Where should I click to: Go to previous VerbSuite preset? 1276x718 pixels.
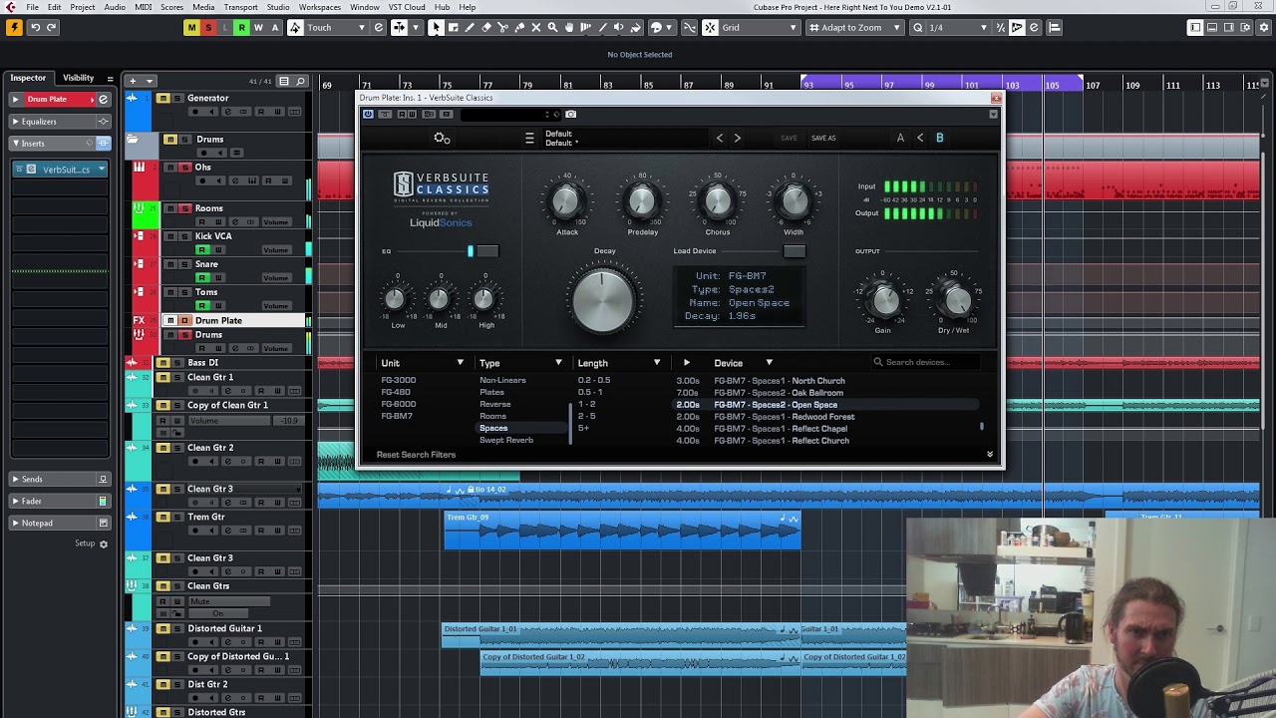point(720,139)
